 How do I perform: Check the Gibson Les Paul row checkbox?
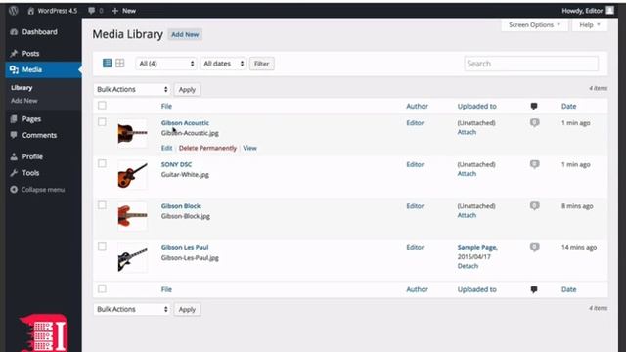pos(102,246)
